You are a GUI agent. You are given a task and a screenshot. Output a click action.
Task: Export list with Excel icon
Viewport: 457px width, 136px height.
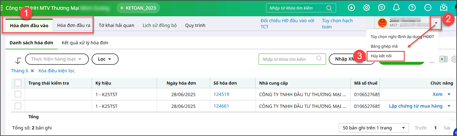(443, 59)
